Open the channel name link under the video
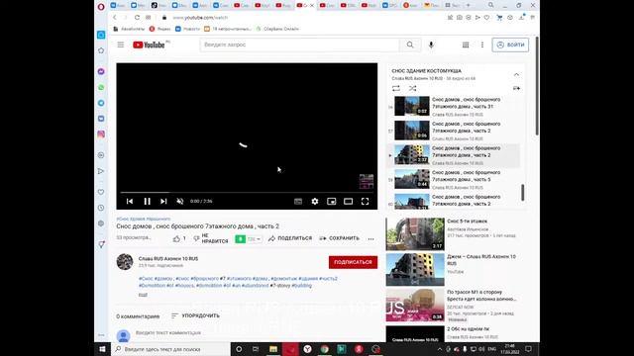This screenshot has height=356, width=634. (168, 259)
